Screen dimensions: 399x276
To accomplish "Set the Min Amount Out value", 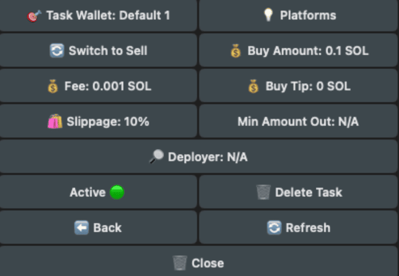I will click(x=298, y=121).
